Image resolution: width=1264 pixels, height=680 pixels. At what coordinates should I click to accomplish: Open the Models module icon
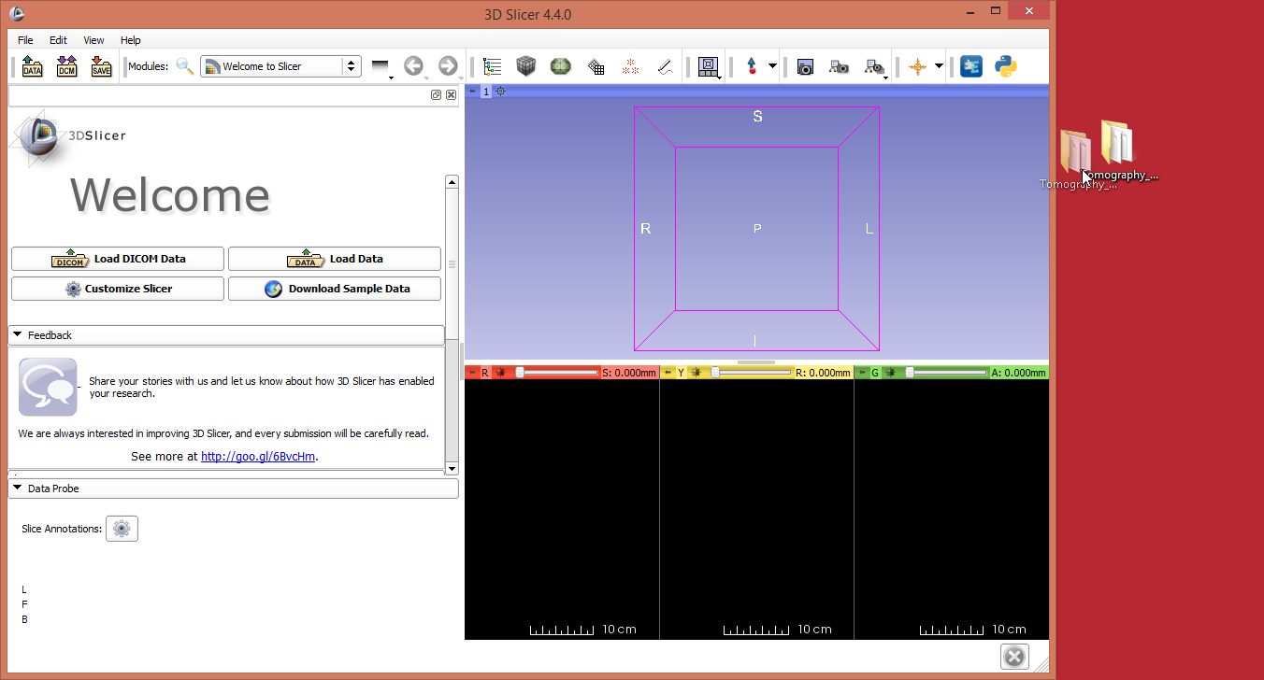pos(561,66)
